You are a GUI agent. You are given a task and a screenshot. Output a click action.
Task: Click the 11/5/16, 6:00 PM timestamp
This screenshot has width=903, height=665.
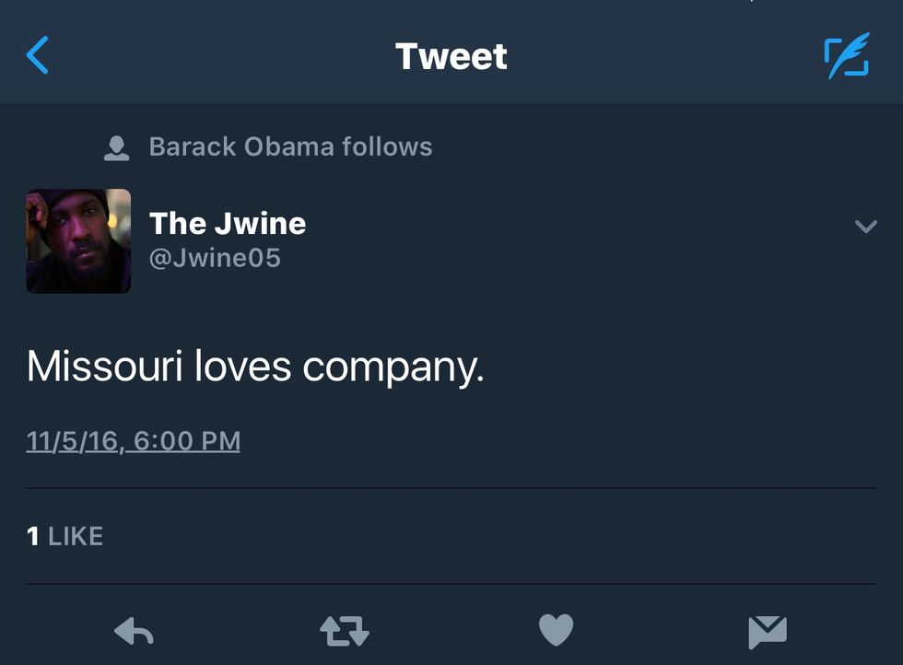point(134,441)
